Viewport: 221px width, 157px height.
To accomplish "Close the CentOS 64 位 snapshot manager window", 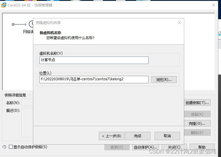I will click(x=213, y=5).
